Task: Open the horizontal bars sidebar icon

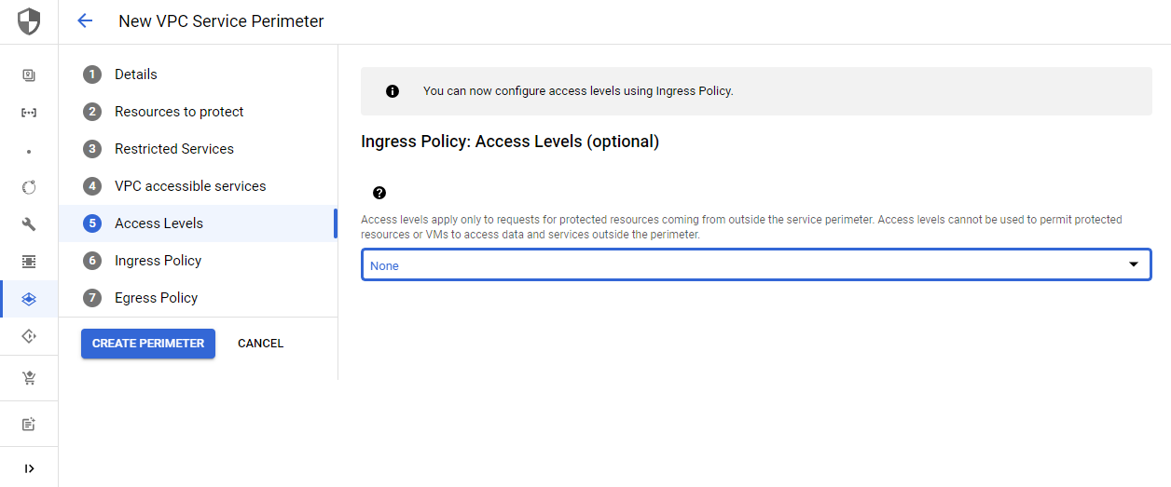Action: (29, 262)
